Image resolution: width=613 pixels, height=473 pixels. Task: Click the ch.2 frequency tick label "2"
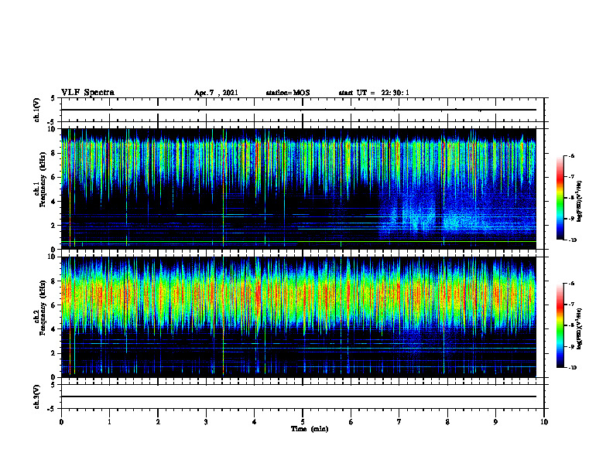tap(53, 353)
